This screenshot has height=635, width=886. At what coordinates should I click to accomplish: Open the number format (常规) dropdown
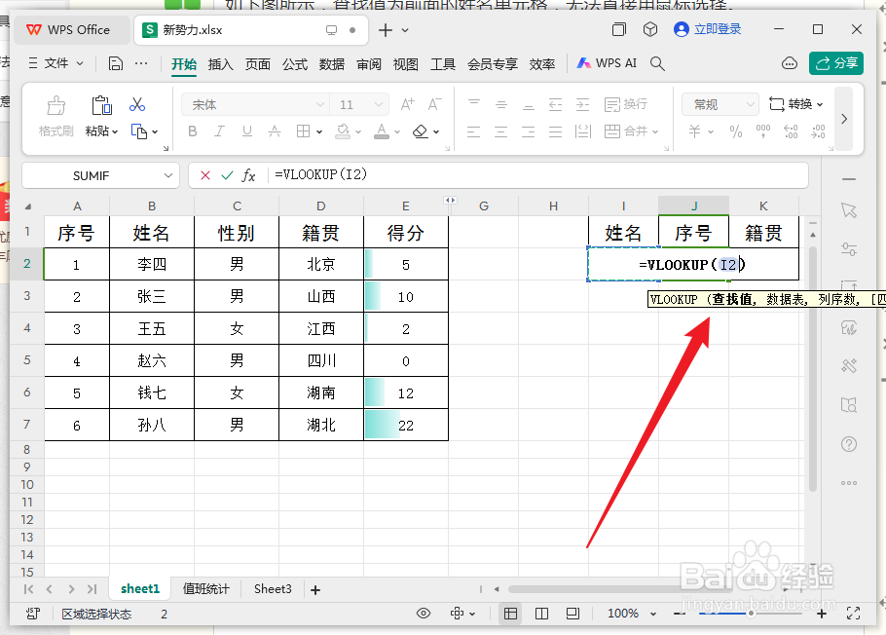pyautogui.click(x=719, y=102)
